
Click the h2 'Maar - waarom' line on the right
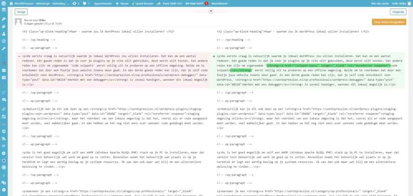293,31
